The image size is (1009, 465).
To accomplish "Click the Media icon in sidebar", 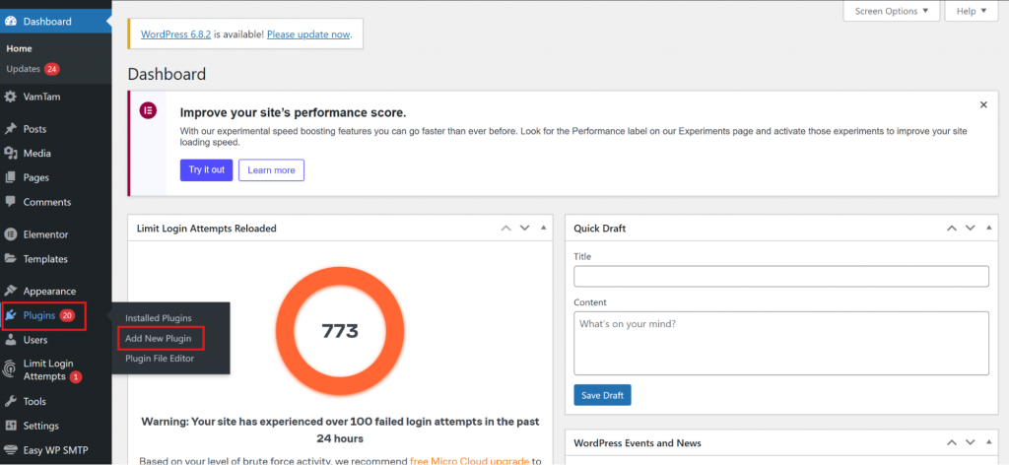I will (x=10, y=154).
